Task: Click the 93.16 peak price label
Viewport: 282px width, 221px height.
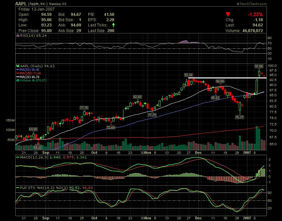Action: coord(188,75)
